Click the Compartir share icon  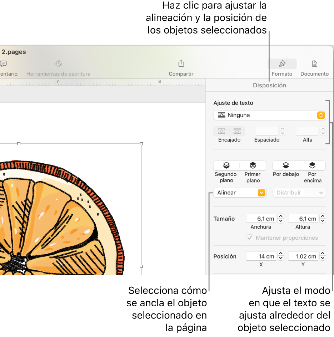[x=181, y=63]
